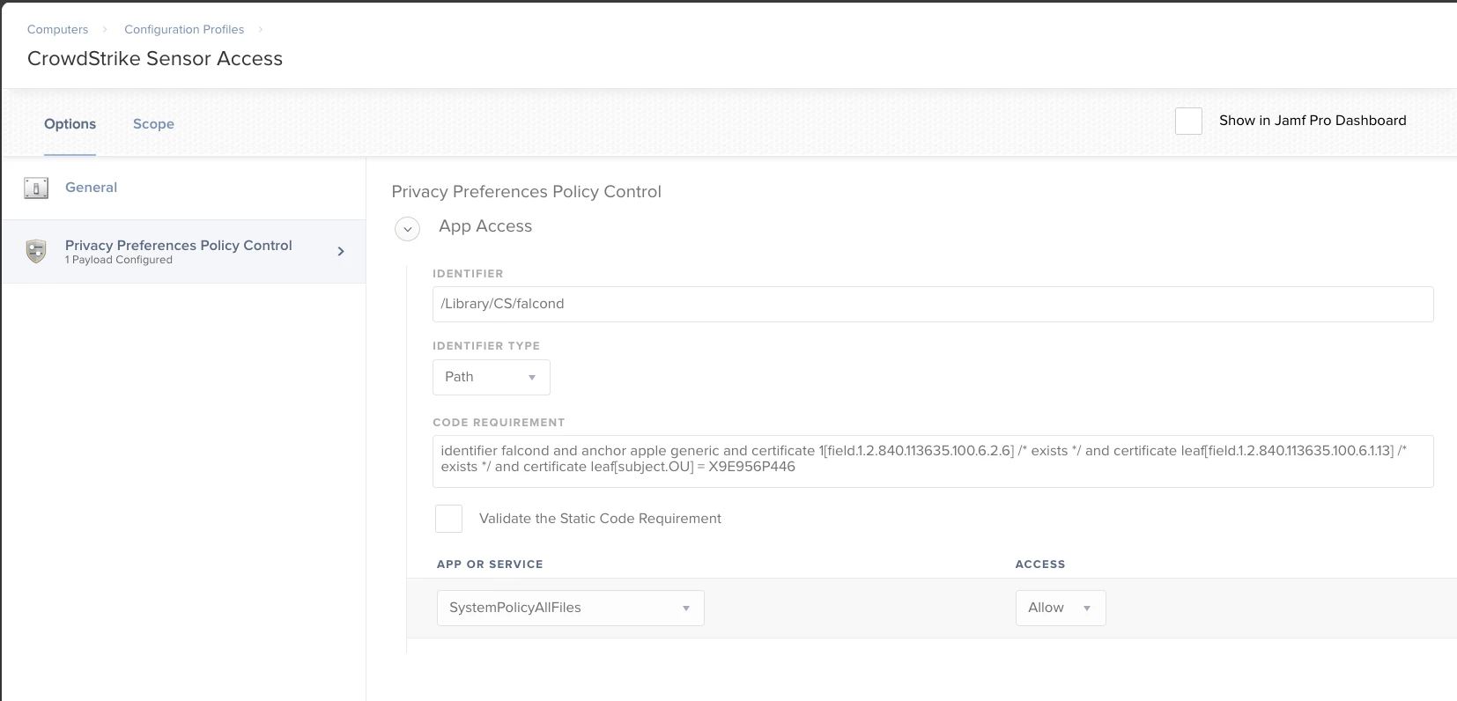1457x701 pixels.
Task: Click the Show in Jamf Pro Dashboard label
Action: tap(1313, 121)
